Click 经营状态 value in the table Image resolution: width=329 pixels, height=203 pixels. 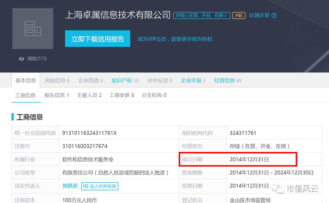coord(260,146)
